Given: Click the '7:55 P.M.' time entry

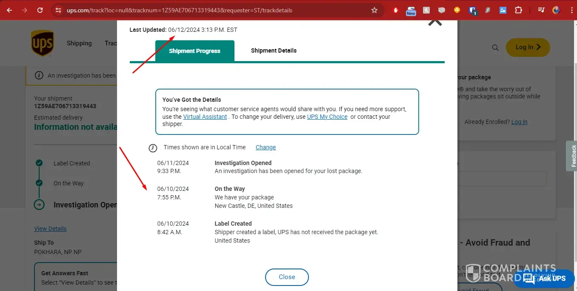Looking at the screenshot, I should pos(169,197).
